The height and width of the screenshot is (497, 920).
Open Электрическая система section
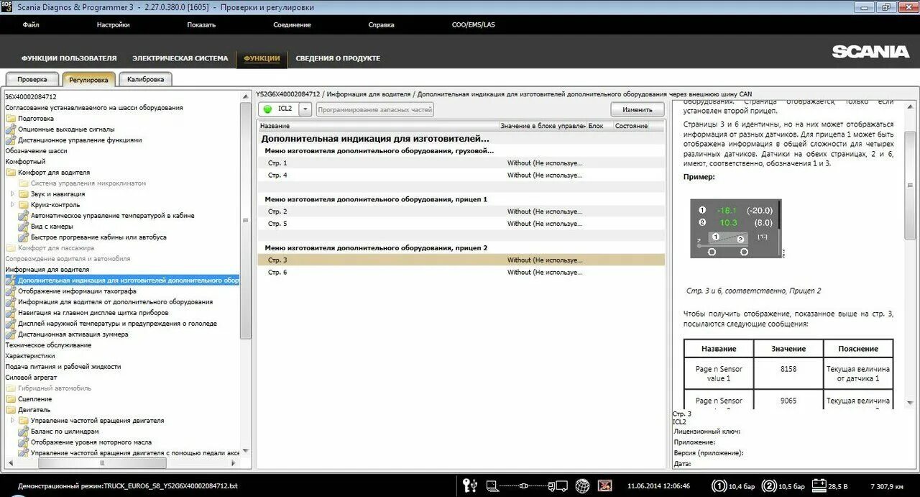click(180, 58)
